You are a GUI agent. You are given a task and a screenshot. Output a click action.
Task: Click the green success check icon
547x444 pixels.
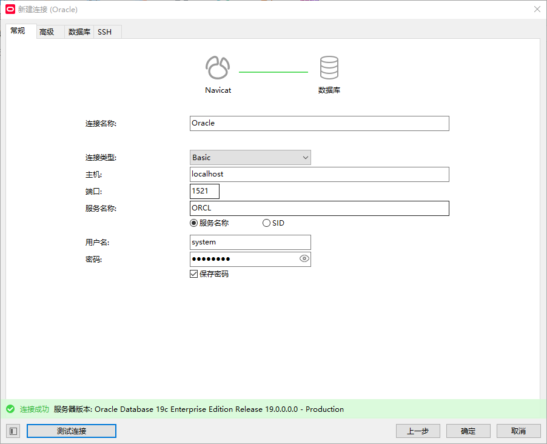point(10,409)
